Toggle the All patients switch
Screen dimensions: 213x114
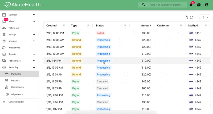pyautogui.click(x=6, y=94)
